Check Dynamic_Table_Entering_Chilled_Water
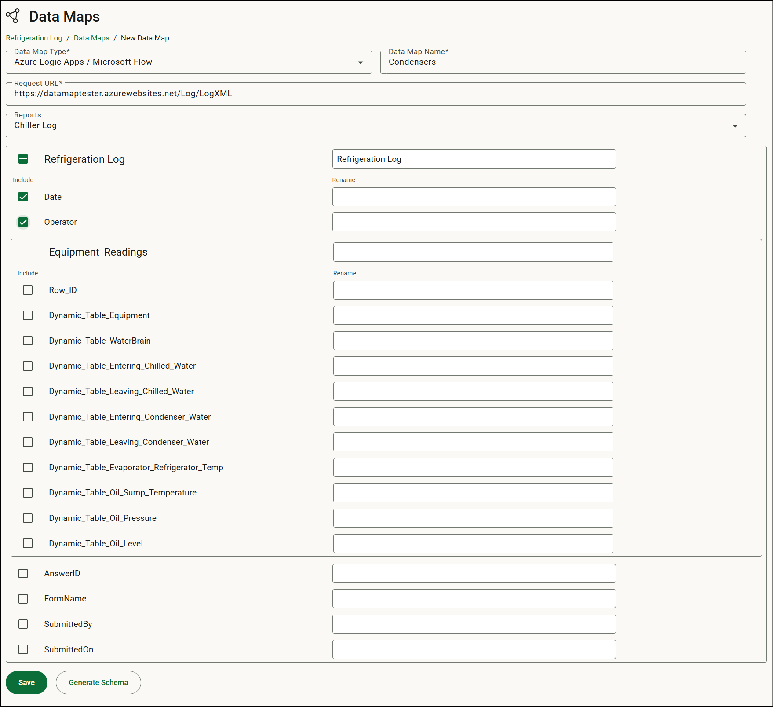Image resolution: width=773 pixels, height=707 pixels. [x=28, y=366]
